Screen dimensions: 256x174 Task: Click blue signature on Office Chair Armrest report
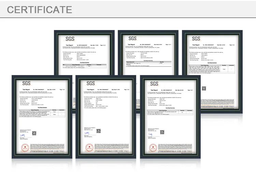(23, 135)
